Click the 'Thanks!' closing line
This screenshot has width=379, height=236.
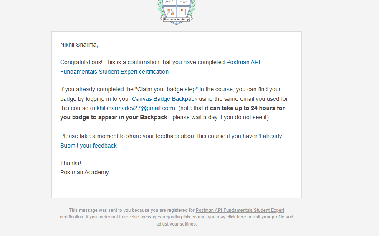(71, 163)
